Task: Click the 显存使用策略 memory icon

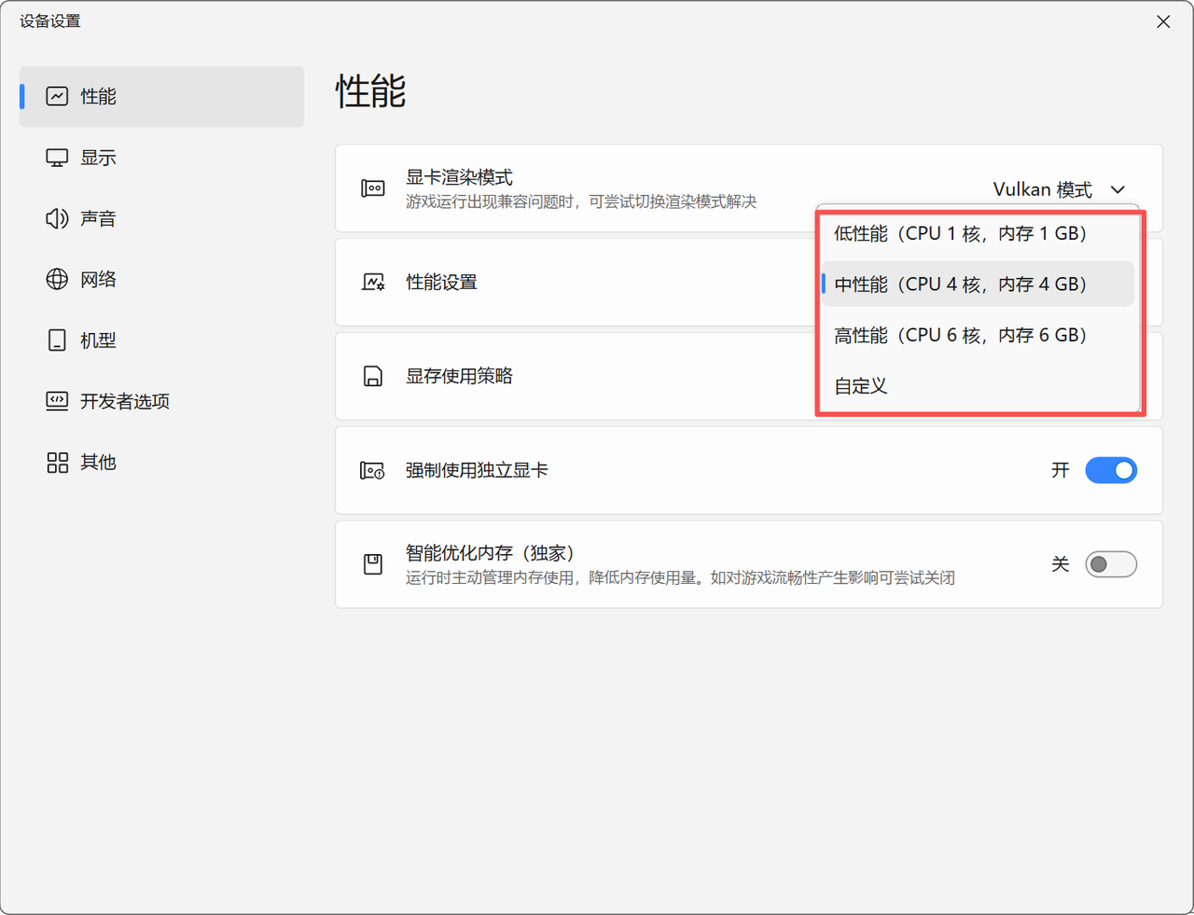Action: tap(373, 376)
